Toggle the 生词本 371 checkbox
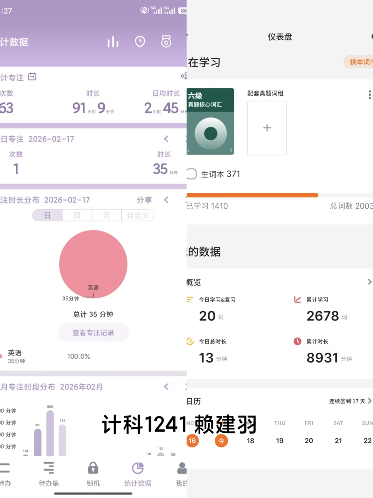The height and width of the screenshot is (498, 373). pos(191,174)
